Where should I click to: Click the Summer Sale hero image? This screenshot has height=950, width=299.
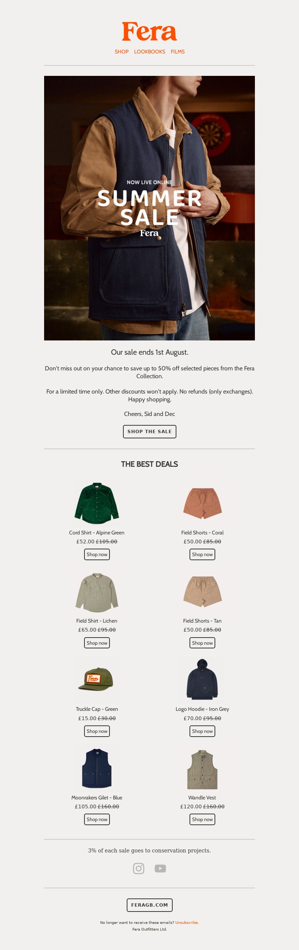click(149, 208)
